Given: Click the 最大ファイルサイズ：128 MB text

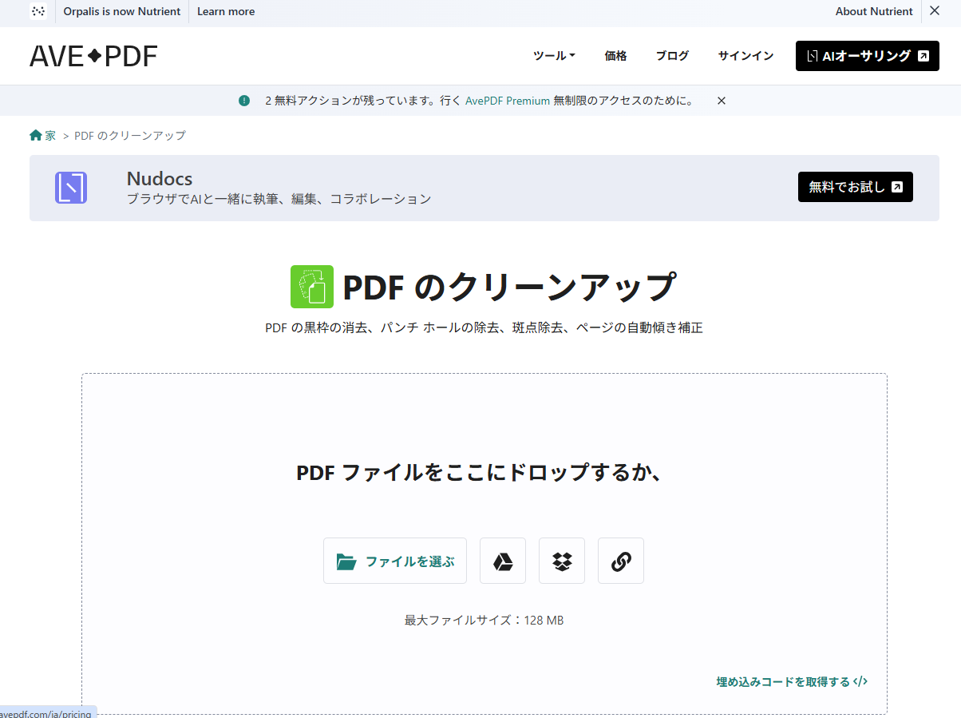Looking at the screenshot, I should (x=484, y=620).
